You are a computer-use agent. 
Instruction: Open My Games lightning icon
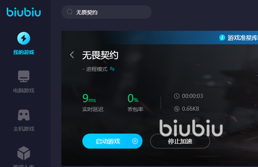click(x=24, y=38)
